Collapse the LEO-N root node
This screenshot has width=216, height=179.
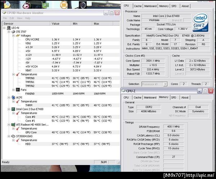point(4,28)
